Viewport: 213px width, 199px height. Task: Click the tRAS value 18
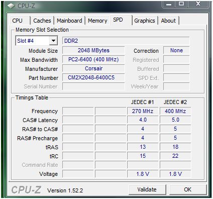point(175,147)
